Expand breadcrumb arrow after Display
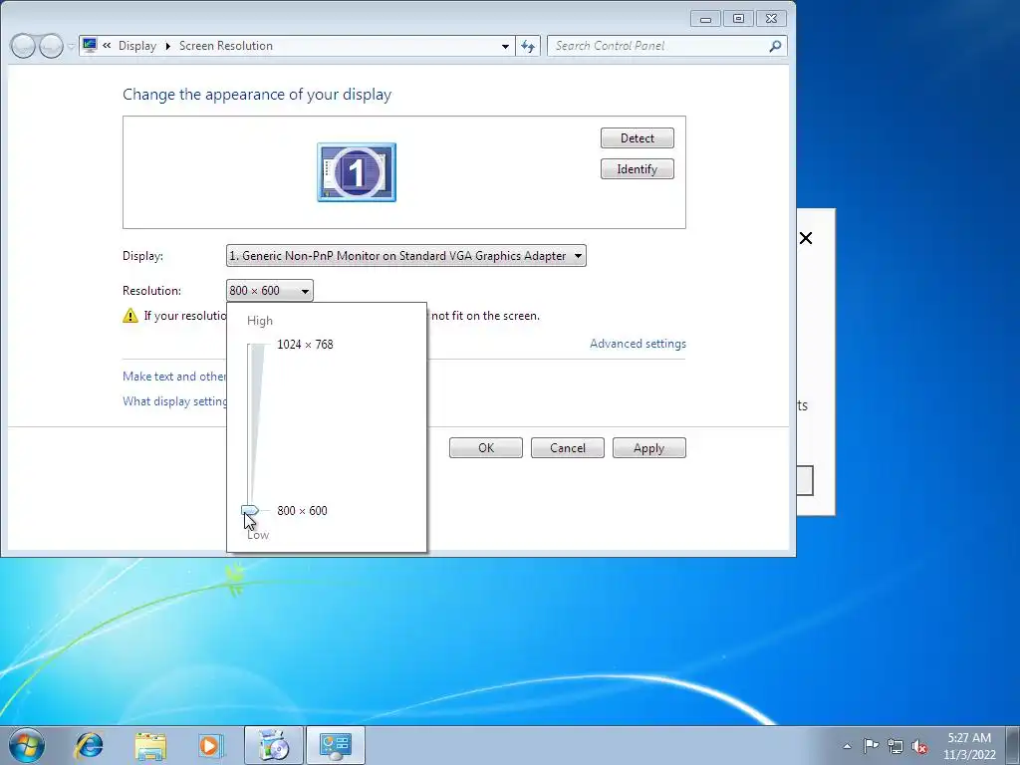This screenshot has width=1020, height=765. pyautogui.click(x=167, y=46)
